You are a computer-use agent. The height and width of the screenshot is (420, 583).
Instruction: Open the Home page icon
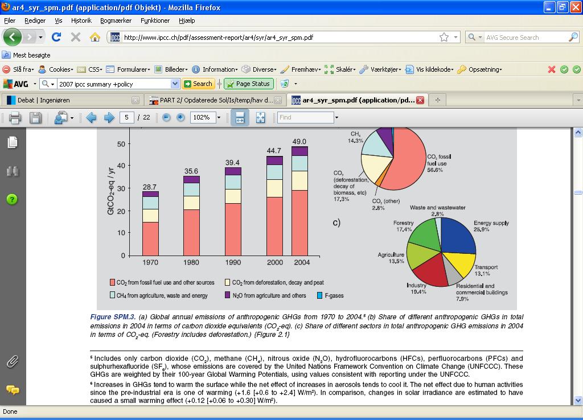pos(95,37)
